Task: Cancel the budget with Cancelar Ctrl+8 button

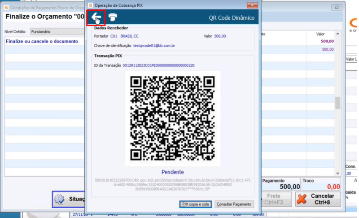Action: click(318, 199)
